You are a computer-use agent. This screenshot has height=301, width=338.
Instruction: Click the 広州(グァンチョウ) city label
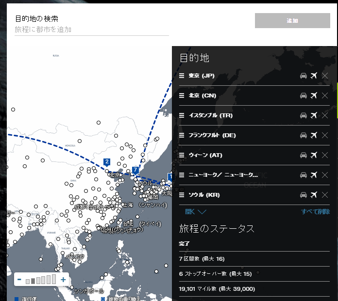pyautogui.click(x=122, y=230)
